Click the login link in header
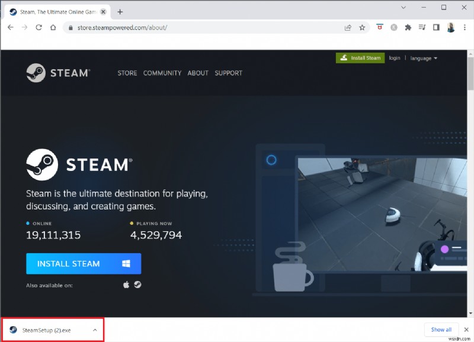The image size is (474, 342). pos(395,58)
